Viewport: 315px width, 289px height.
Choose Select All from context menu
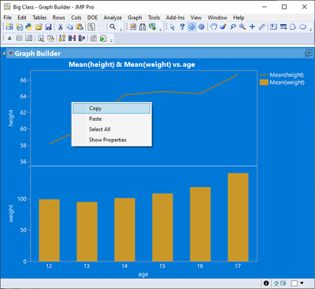[112, 130]
